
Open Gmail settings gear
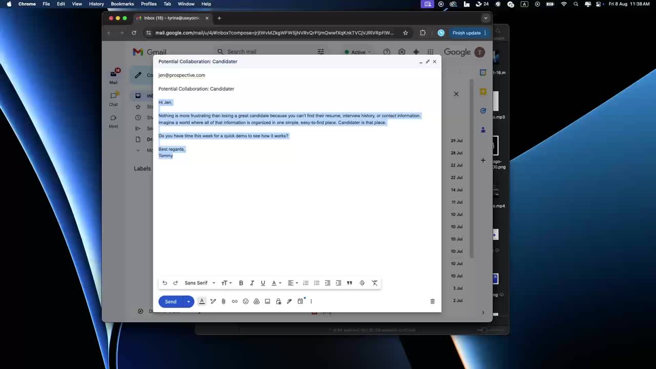402,52
